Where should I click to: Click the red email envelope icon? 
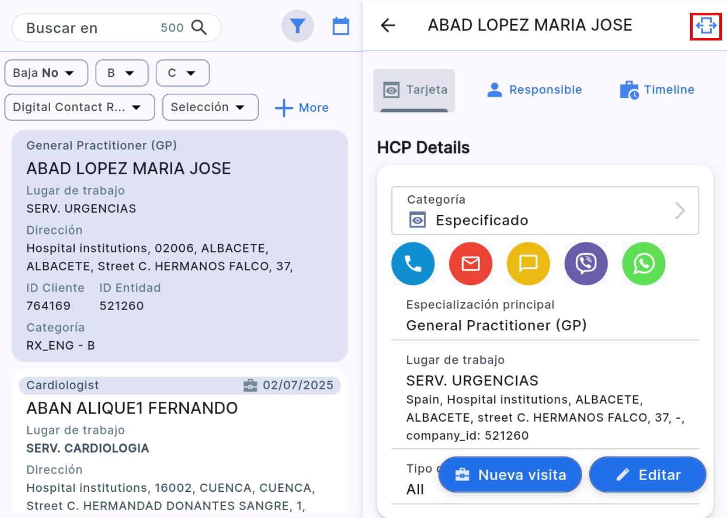[x=470, y=263]
